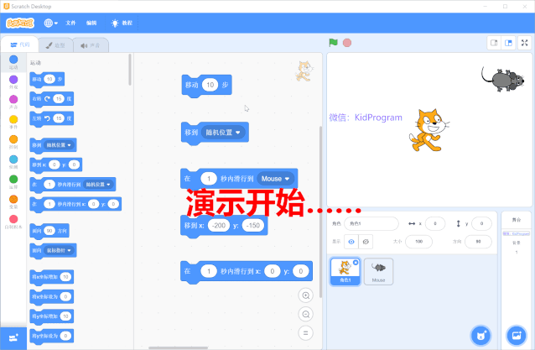Viewport: 535px width, 350px height.
Task: Hide sprite using crossed-eye icon
Action: [366, 241]
